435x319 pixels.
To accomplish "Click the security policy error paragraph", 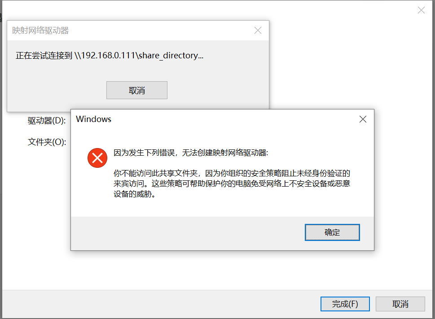I will click(232, 184).
